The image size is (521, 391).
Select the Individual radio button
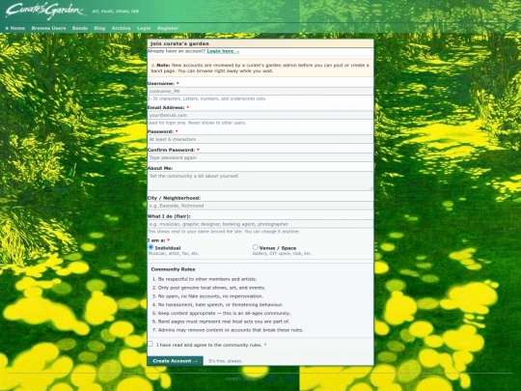click(x=151, y=247)
